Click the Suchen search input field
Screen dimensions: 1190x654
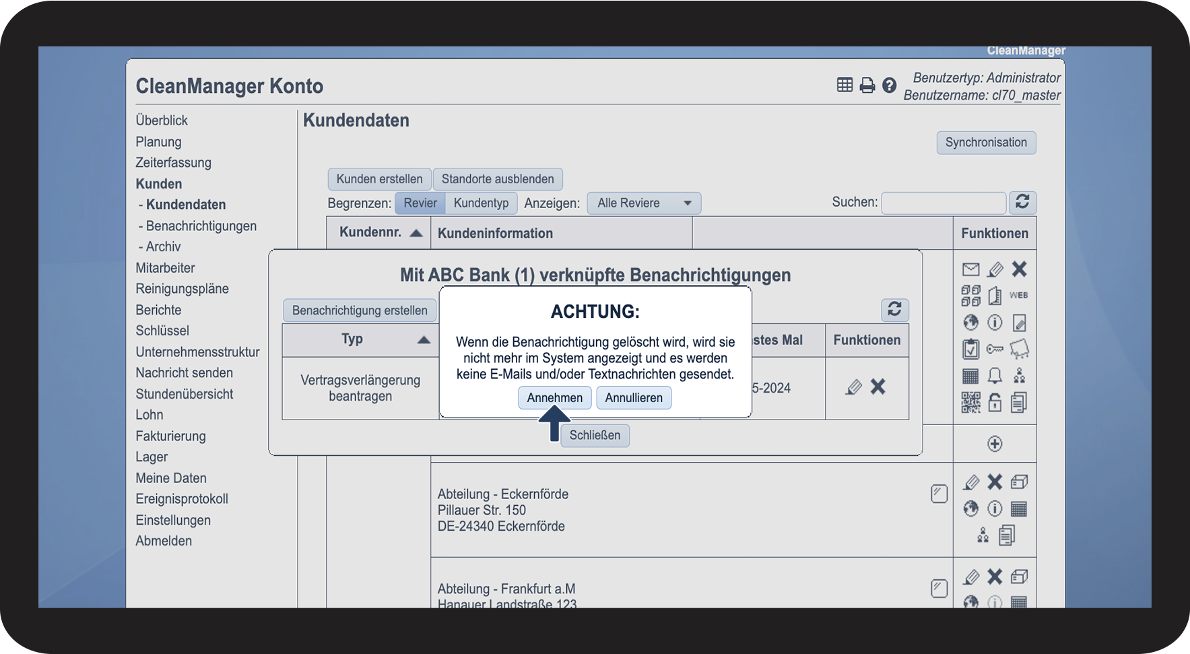point(943,203)
